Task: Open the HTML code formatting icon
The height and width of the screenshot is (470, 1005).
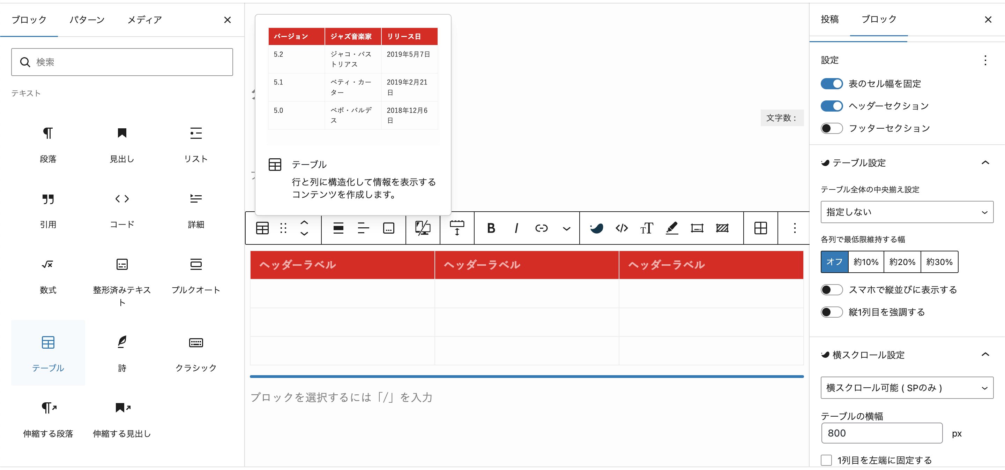Action: point(621,228)
